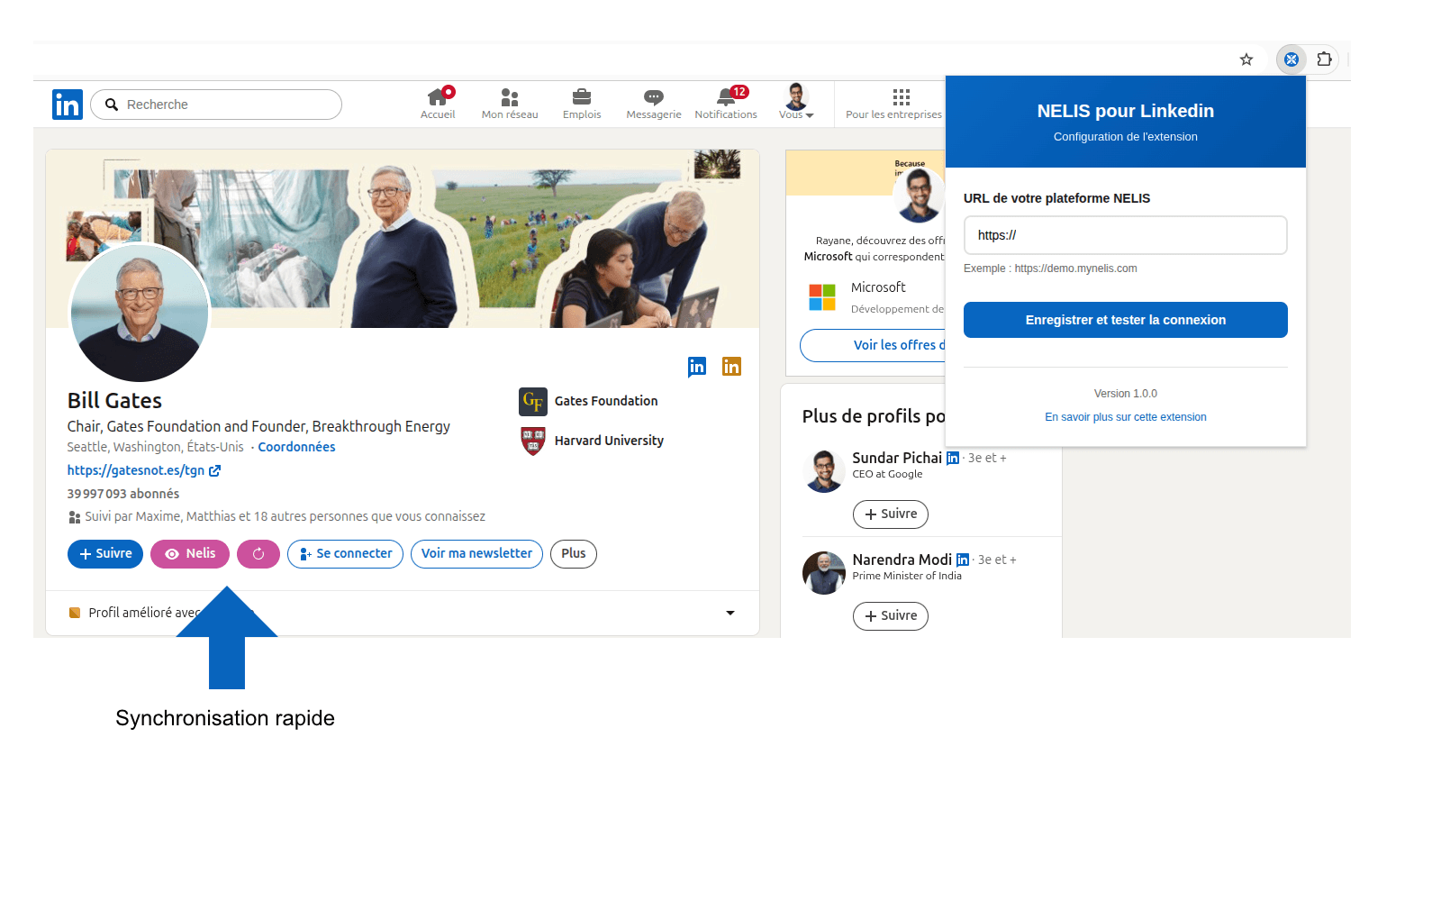Open the Coordonnées contact info link

coord(296,447)
